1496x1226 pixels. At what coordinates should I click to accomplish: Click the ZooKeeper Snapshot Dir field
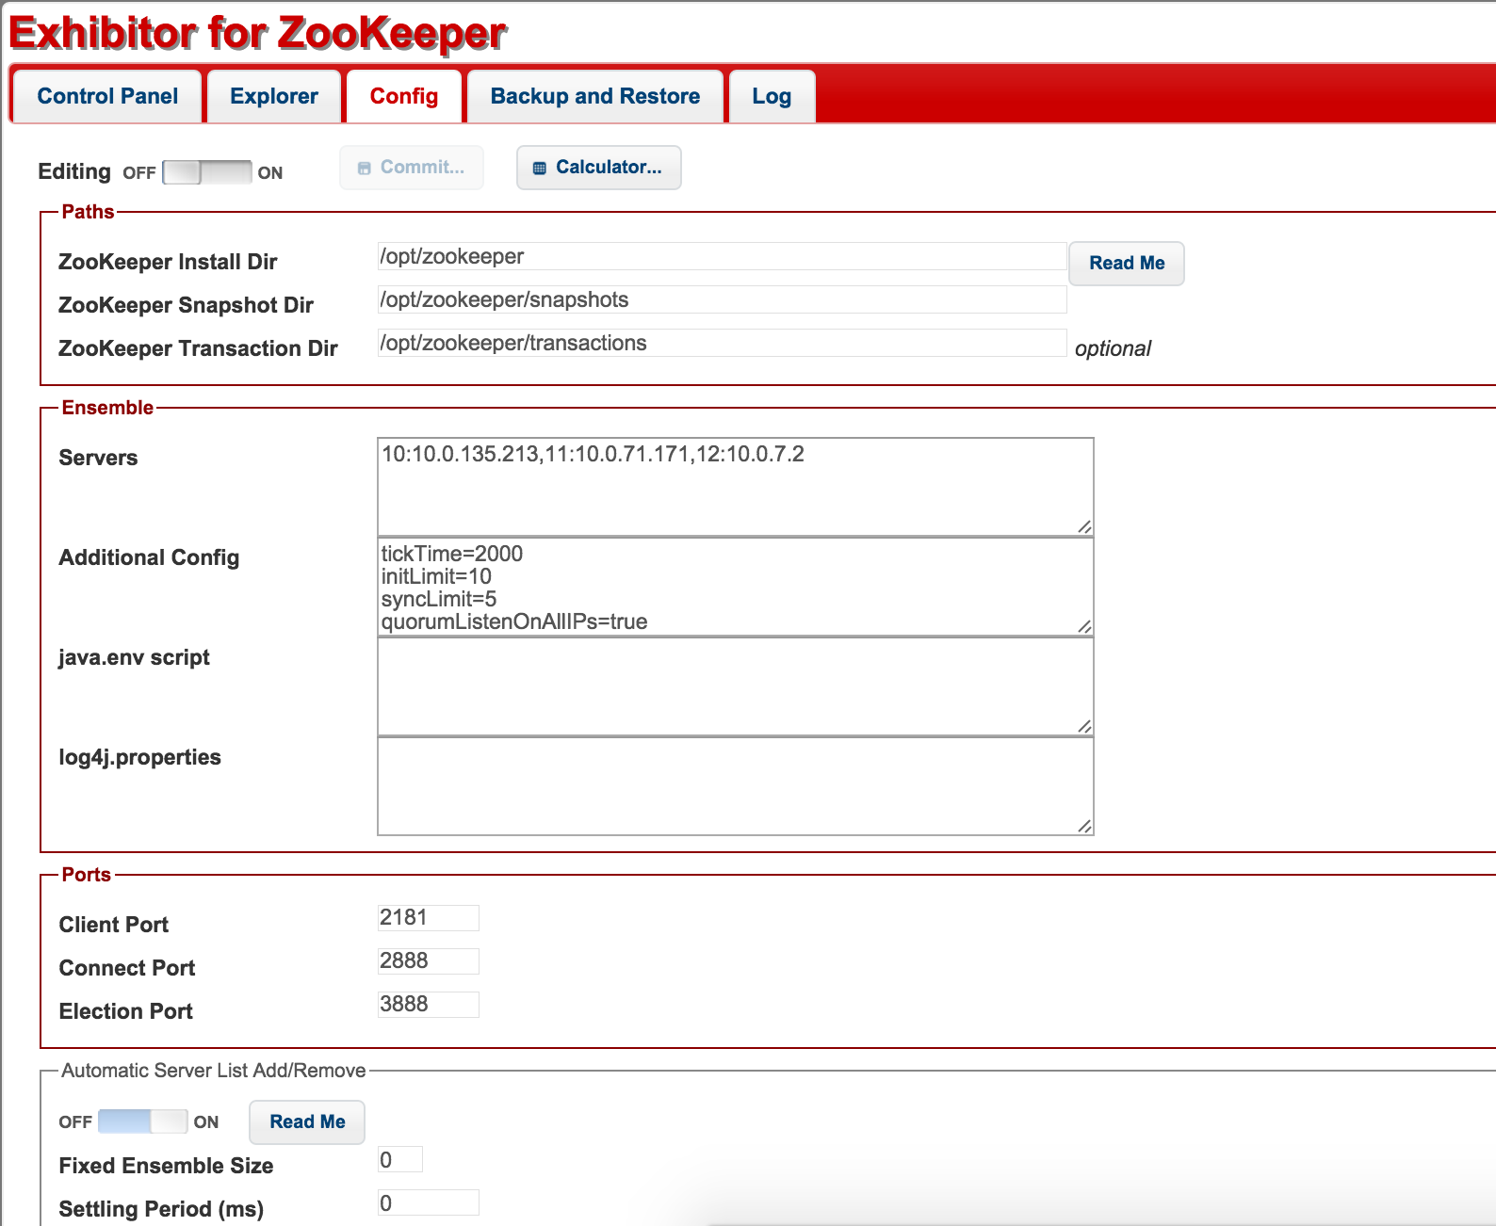pyautogui.click(x=722, y=300)
